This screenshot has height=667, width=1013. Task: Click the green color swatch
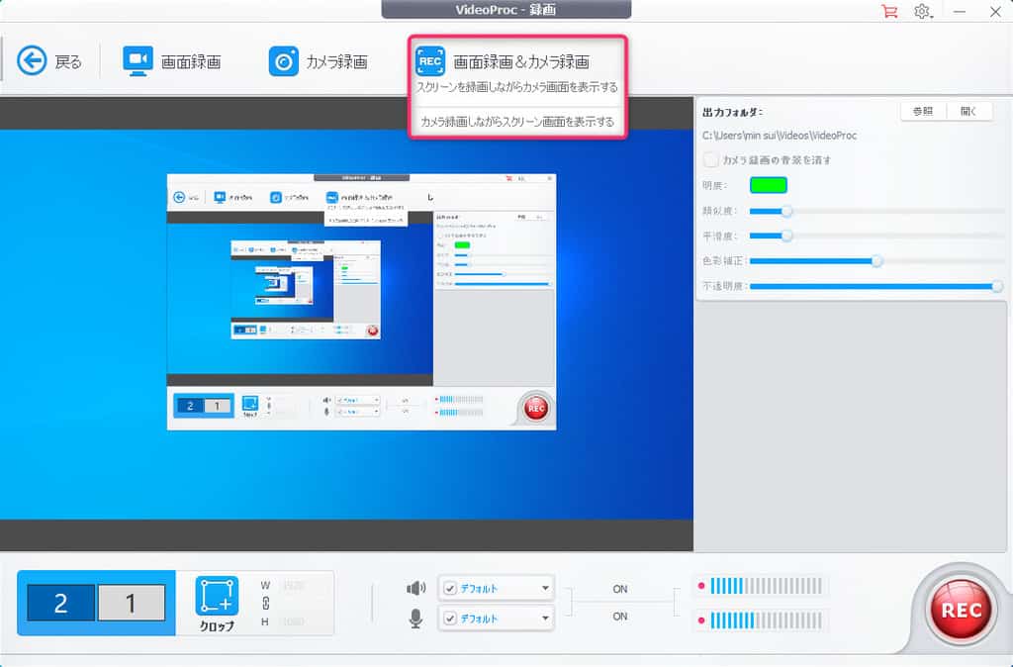(769, 184)
